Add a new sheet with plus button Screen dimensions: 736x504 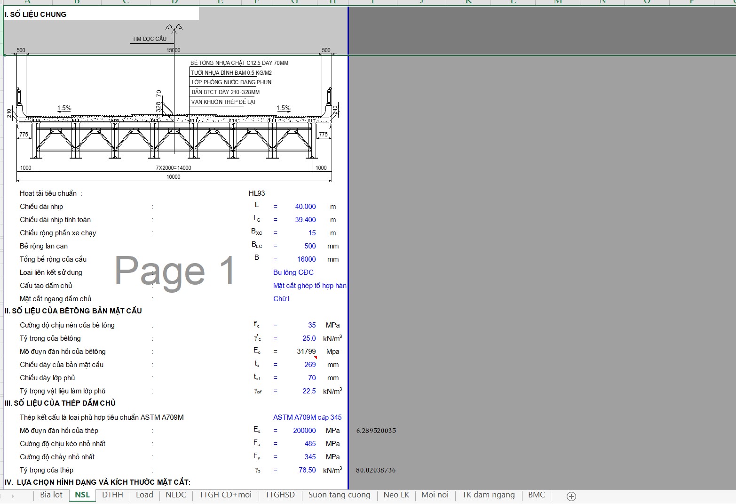571,496
